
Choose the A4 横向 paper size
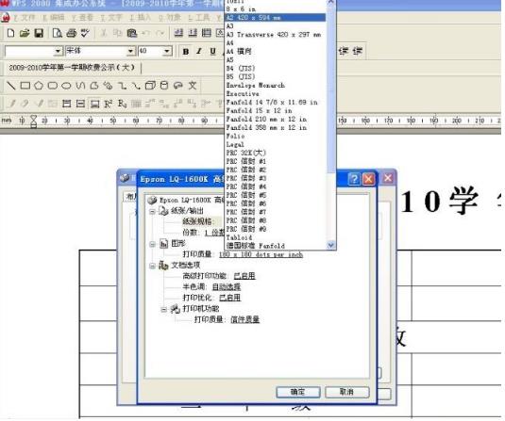[x=239, y=51]
